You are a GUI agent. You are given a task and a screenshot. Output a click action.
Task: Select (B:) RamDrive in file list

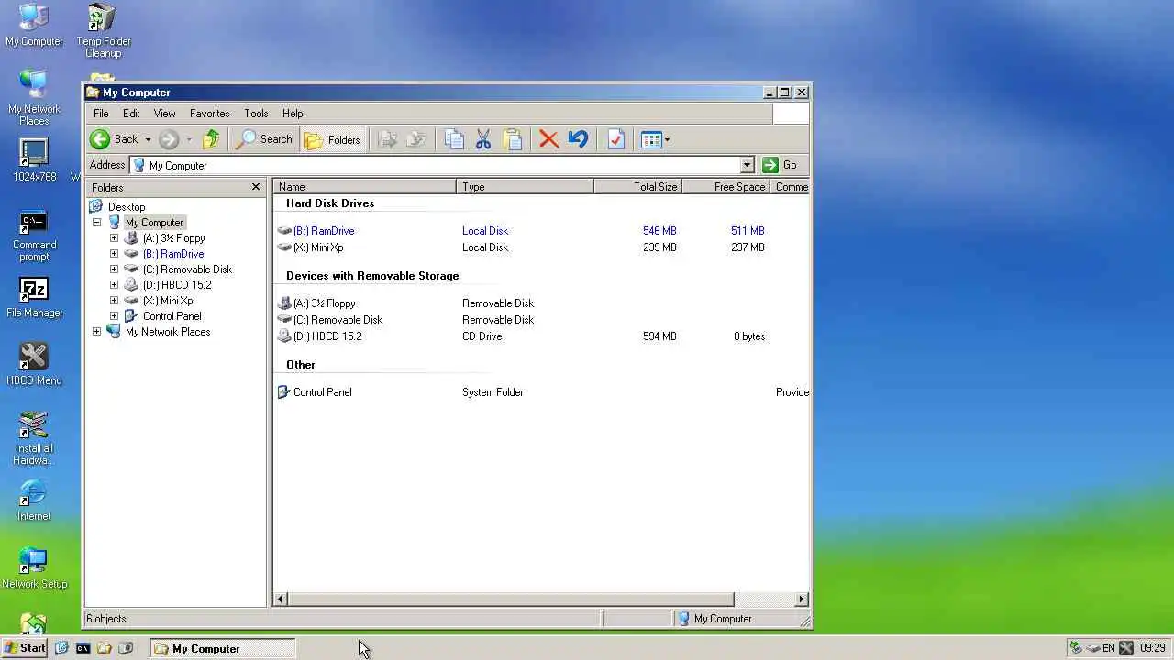point(324,231)
